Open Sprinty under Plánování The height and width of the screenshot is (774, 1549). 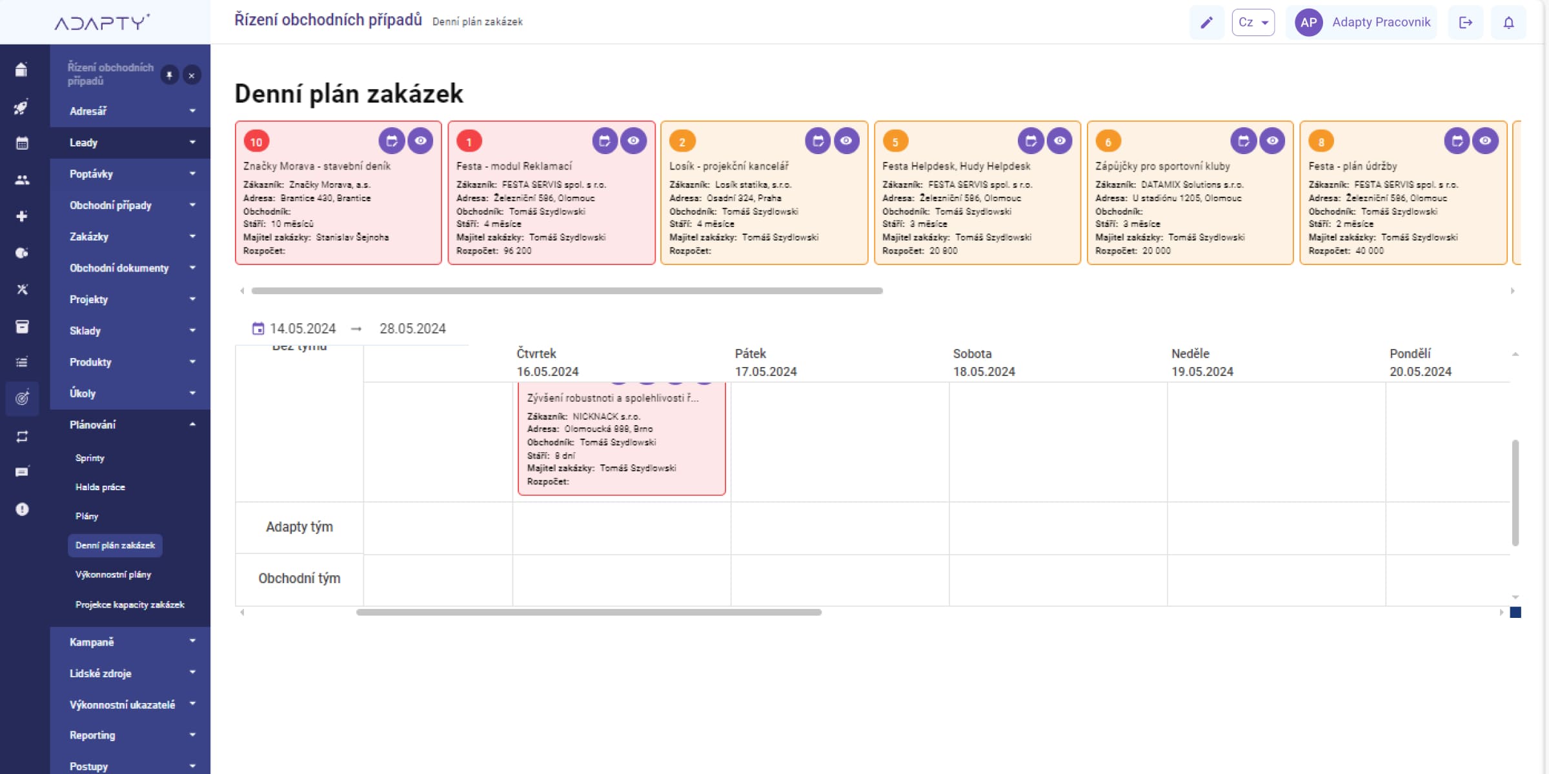pyautogui.click(x=90, y=458)
